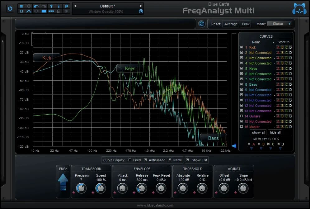Open memory slot D dropdown arrow
The height and width of the screenshot is (209, 310).
pyautogui.click(x=280, y=149)
